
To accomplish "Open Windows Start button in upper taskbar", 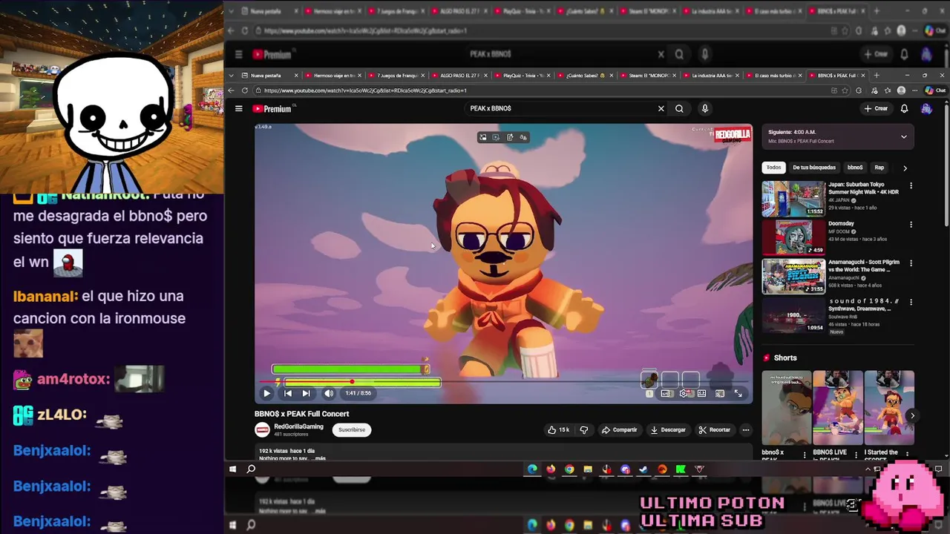I will tap(232, 469).
